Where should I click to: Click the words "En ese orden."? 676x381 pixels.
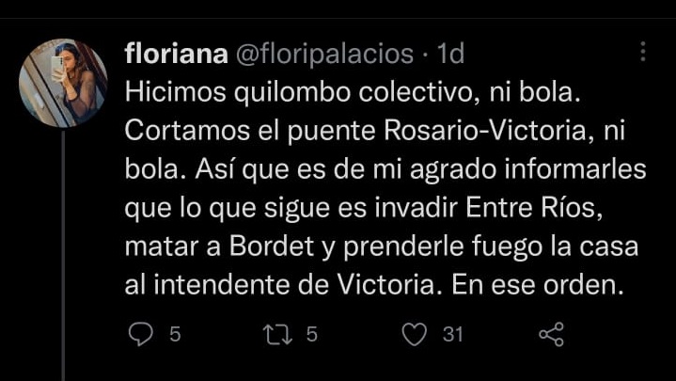[x=538, y=285]
